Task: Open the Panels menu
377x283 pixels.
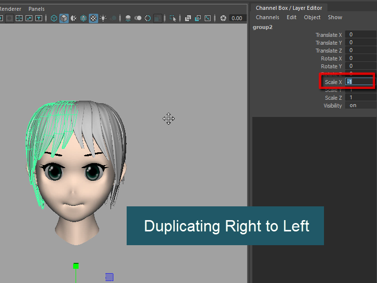Action: [36, 9]
